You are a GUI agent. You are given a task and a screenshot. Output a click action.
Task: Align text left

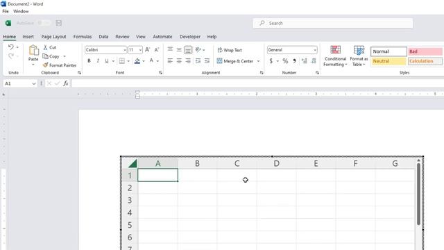[x=170, y=60]
